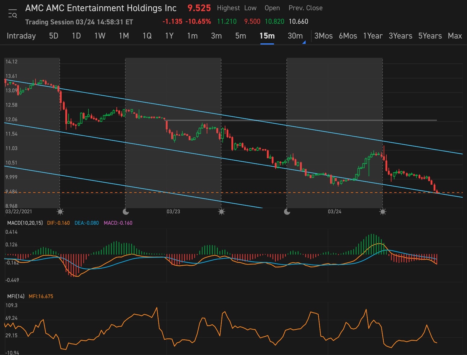Select the Intraday chart tab
Screen dimensions: 467x355
[x=21, y=36]
